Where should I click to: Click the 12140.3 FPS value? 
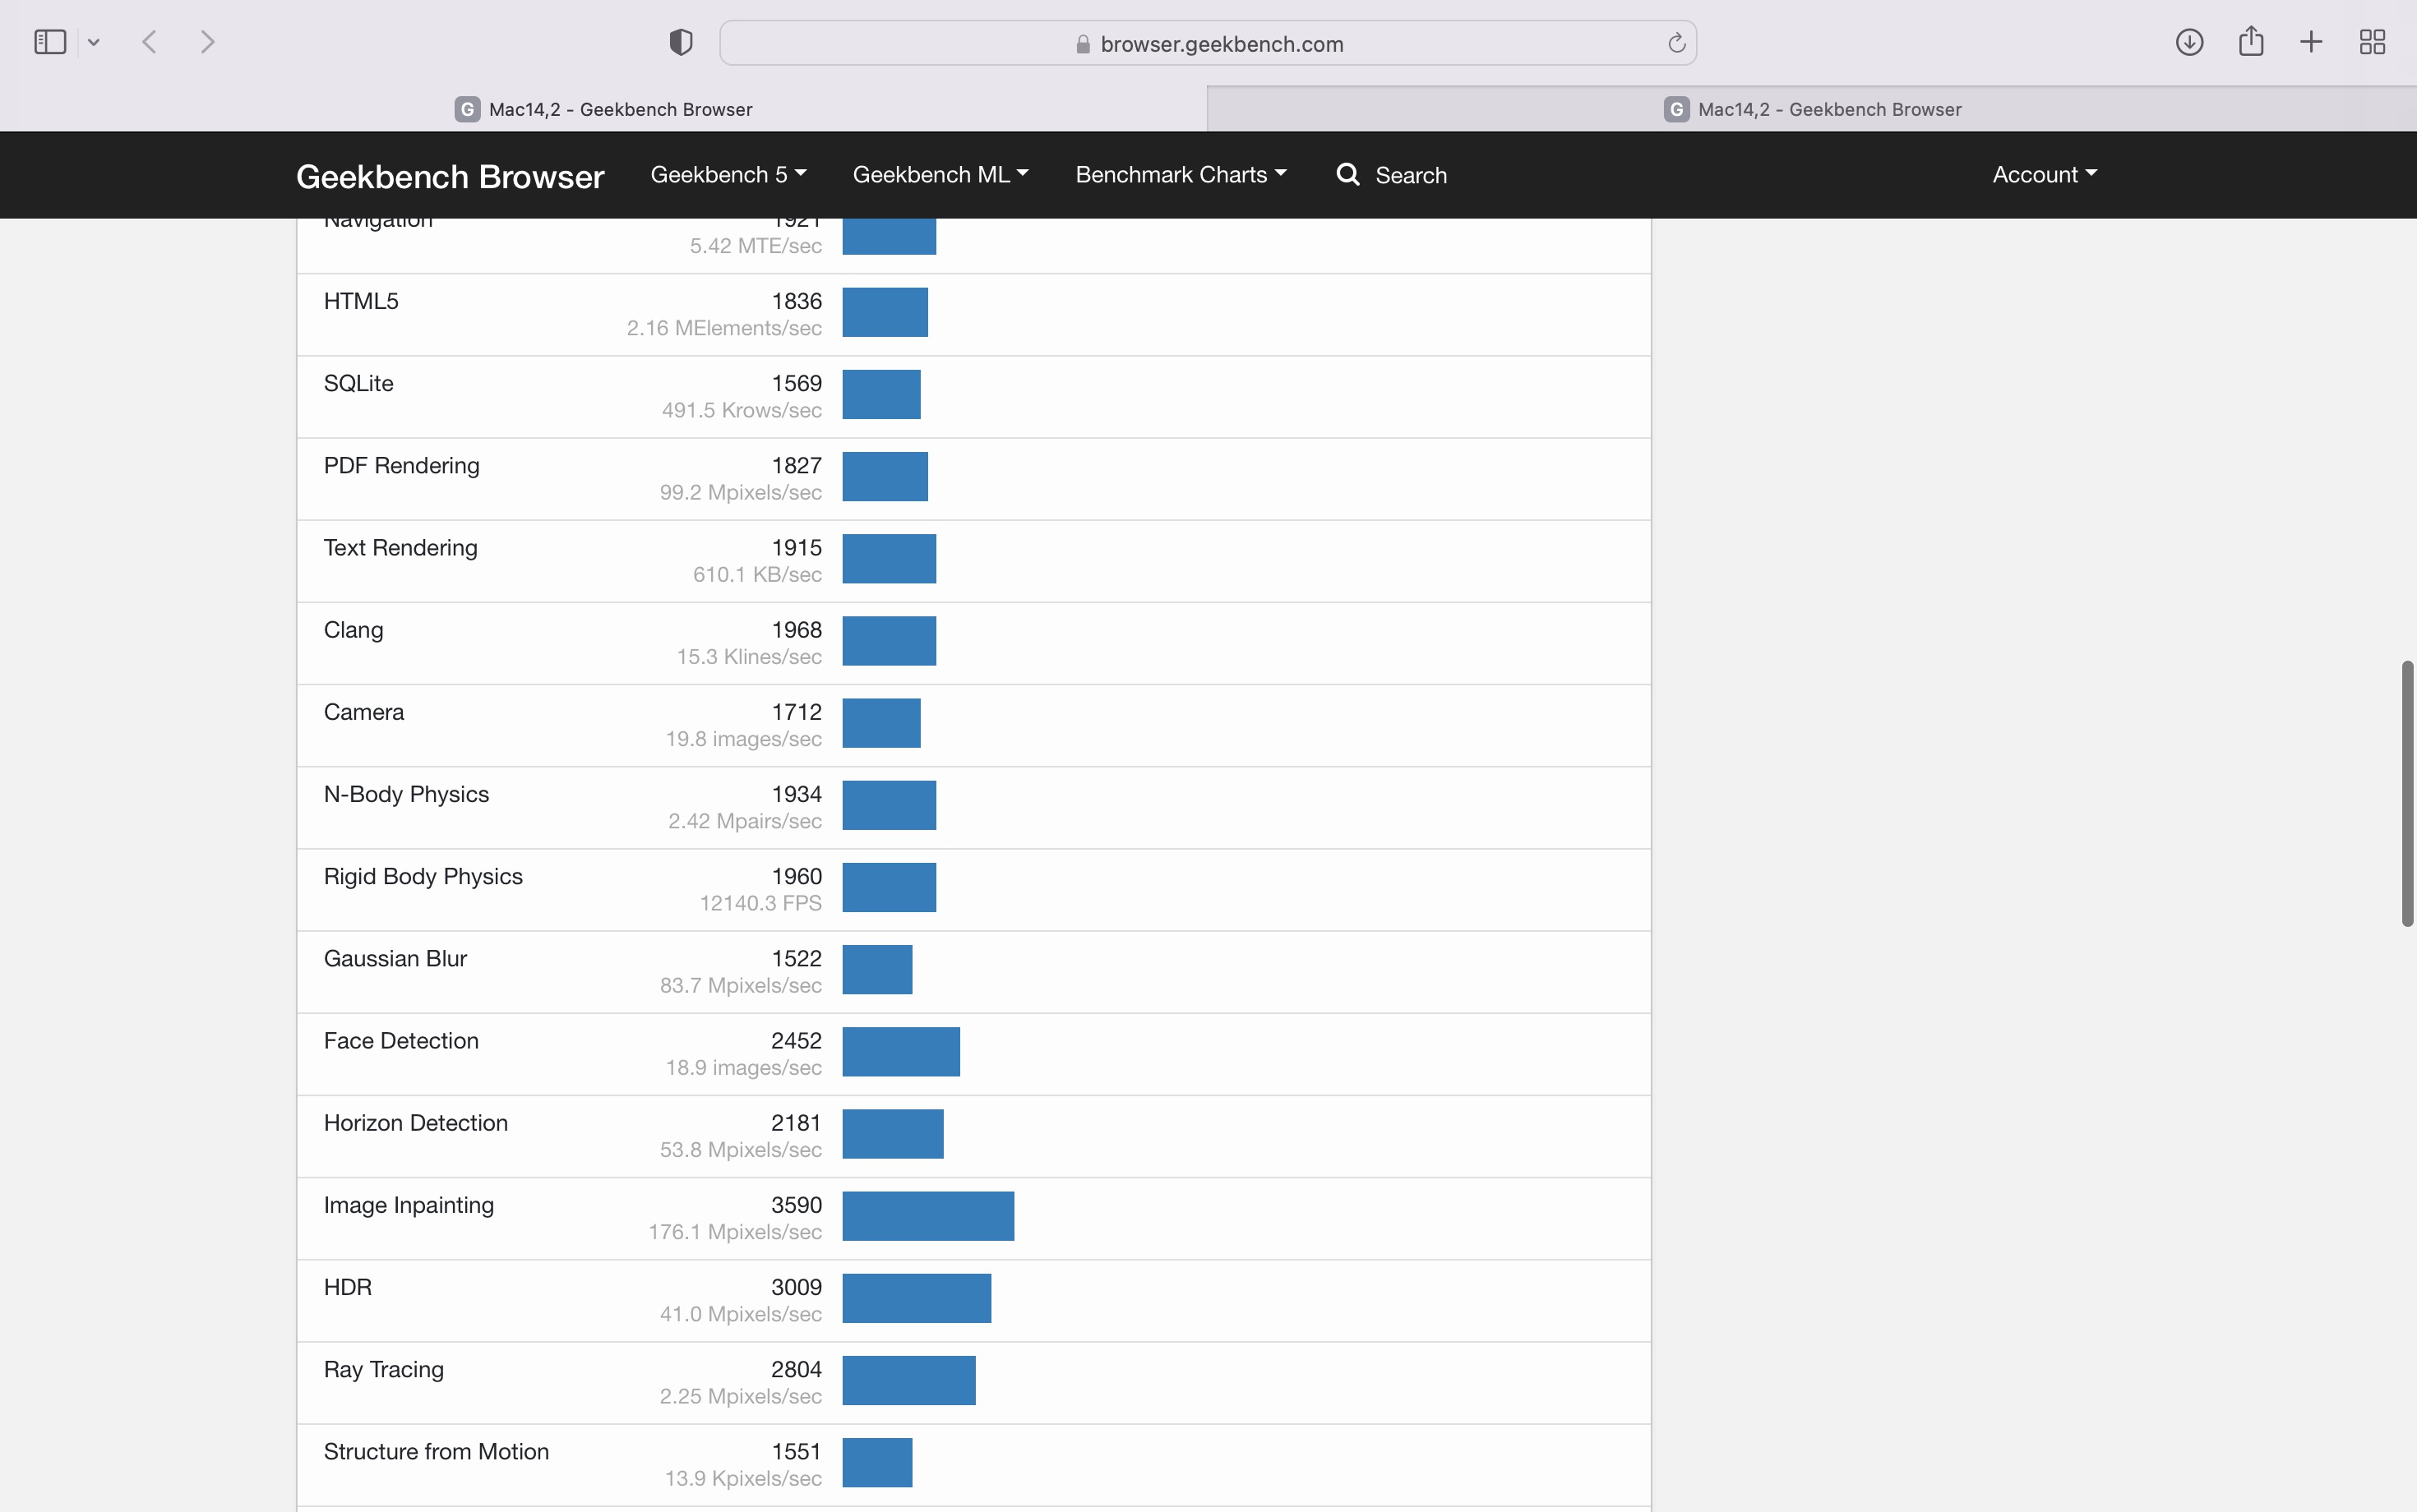pyautogui.click(x=760, y=903)
